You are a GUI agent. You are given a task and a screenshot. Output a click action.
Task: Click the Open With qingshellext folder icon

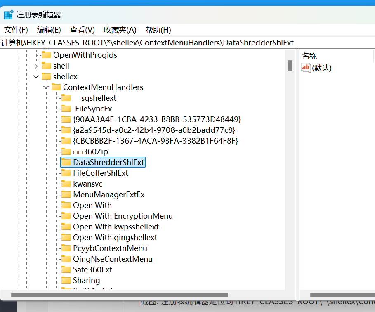(66, 238)
